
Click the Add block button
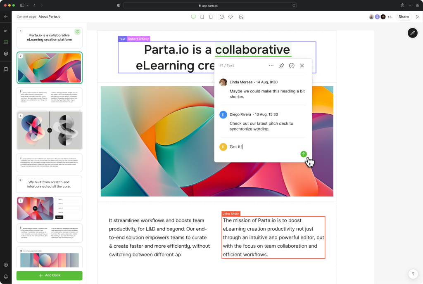point(49,275)
